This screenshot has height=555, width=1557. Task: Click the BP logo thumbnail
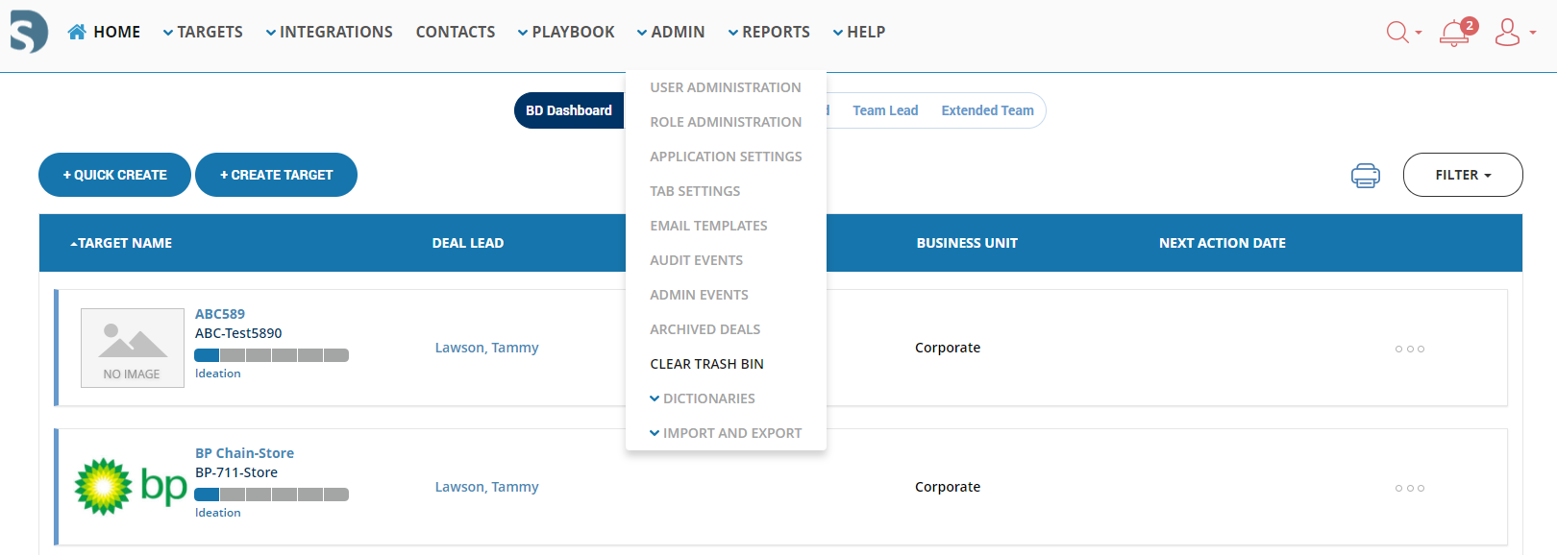131,487
